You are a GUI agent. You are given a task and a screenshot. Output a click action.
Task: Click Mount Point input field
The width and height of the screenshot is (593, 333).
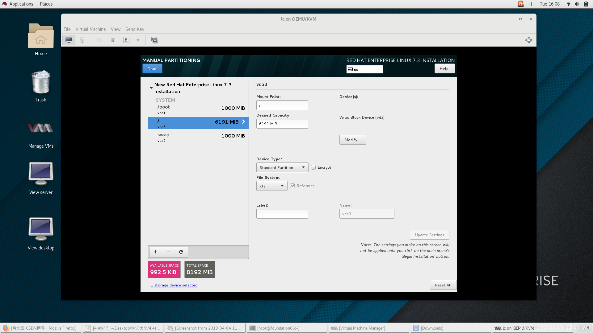[x=282, y=105]
